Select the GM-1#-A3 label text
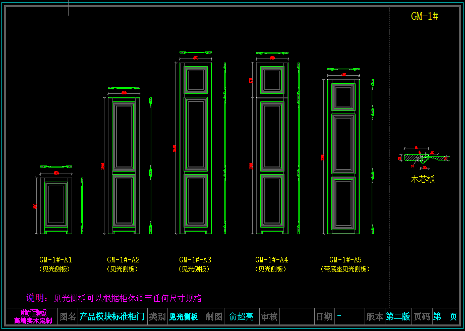This screenshot has width=465, height=331. (x=195, y=260)
